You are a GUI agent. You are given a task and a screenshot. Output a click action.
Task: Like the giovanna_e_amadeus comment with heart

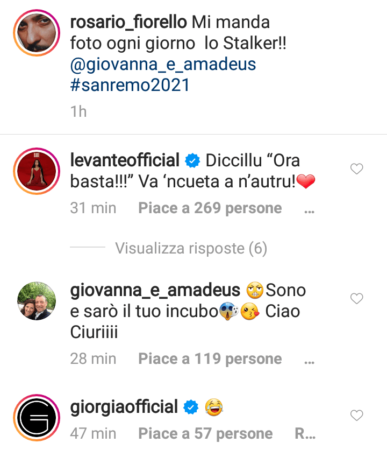coord(356,298)
